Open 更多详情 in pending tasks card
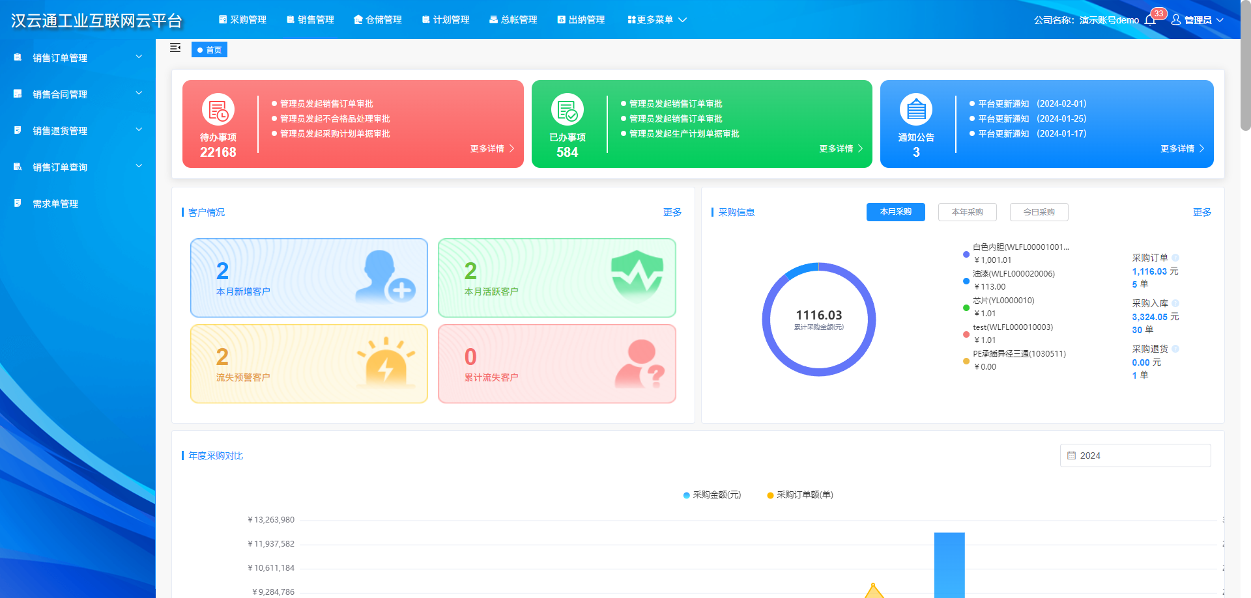Viewport: 1251px width, 598px height. [492, 149]
